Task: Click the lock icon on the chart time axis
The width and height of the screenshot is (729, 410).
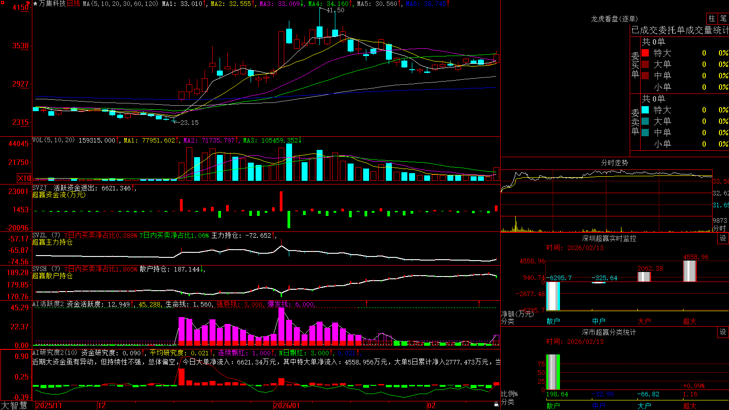Action: coord(496,405)
